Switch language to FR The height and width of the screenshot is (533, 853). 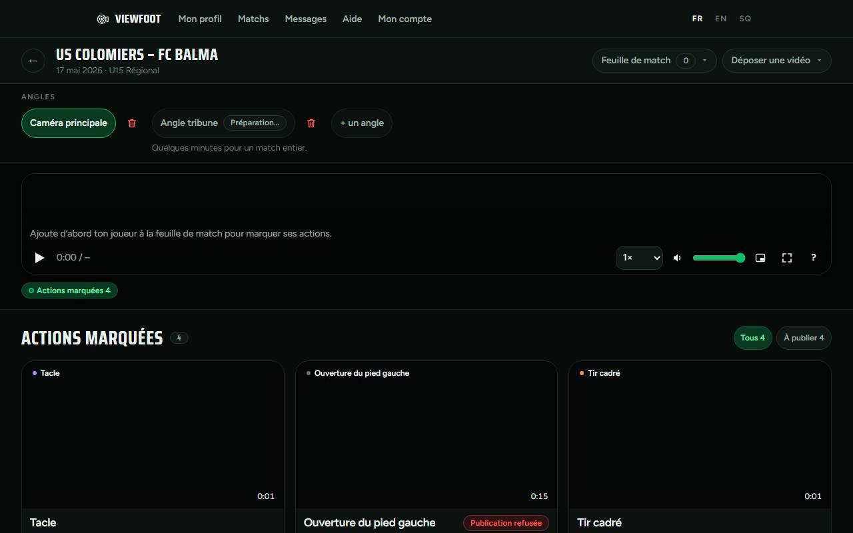(x=697, y=19)
